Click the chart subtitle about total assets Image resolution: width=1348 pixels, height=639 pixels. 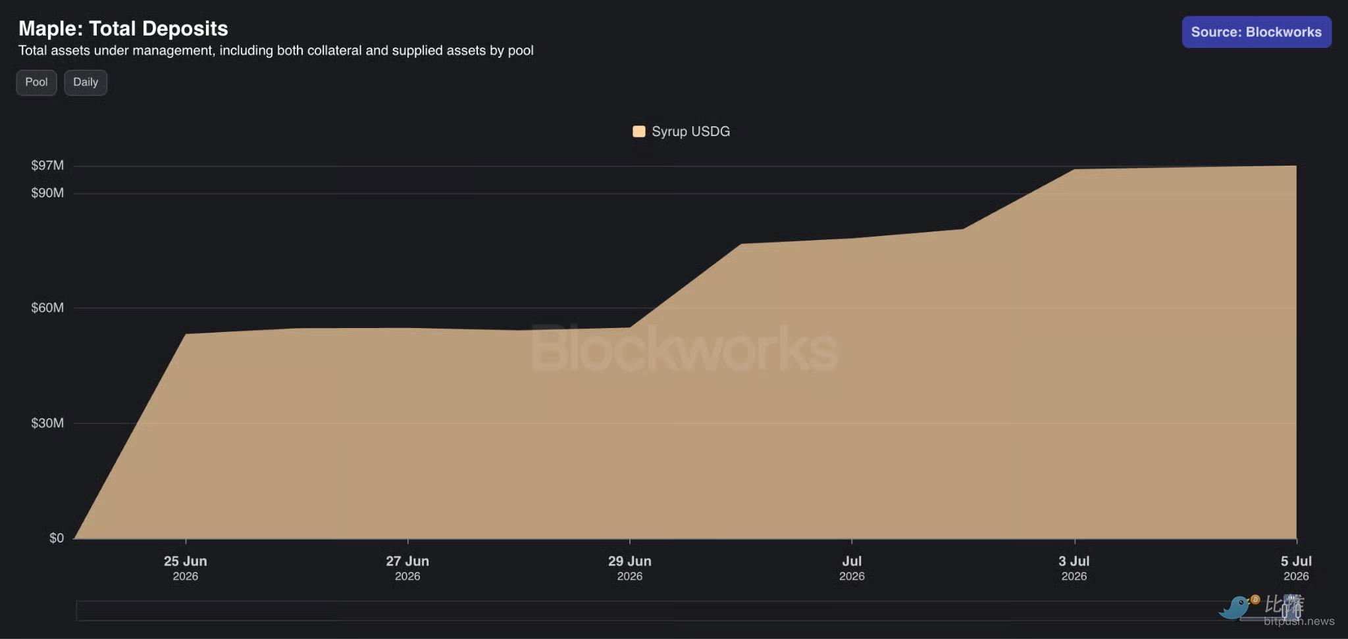click(x=276, y=51)
